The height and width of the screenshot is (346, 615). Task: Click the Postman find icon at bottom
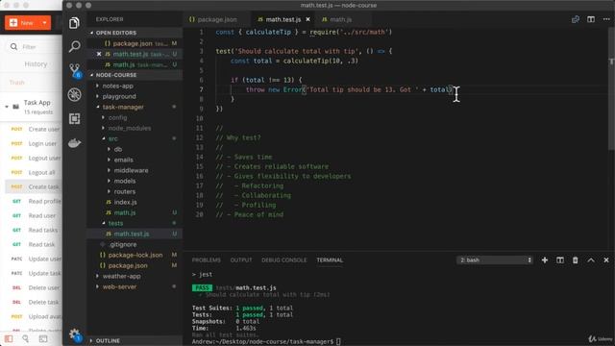(x=26, y=338)
